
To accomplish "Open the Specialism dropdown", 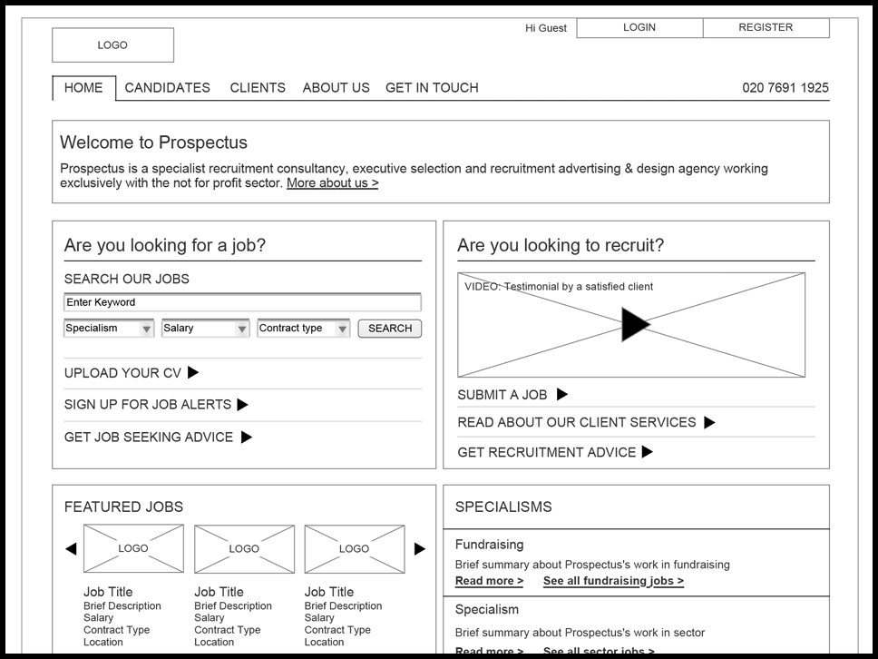I will point(109,329).
